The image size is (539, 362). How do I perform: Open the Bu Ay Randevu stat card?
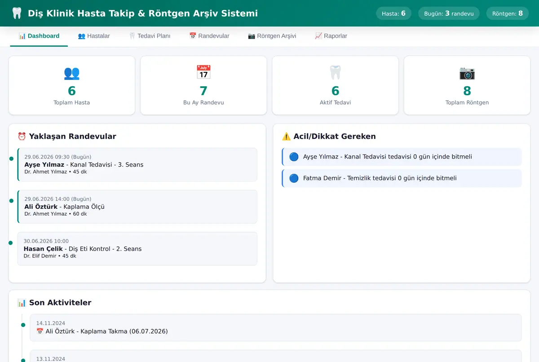tap(203, 85)
